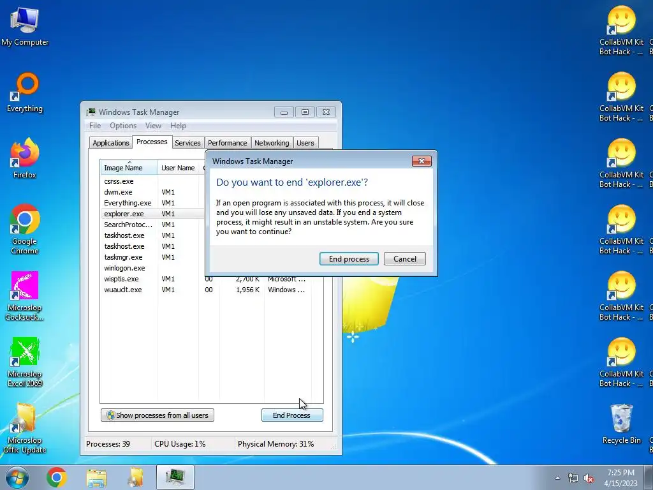
Task: Select the explorer.exe process row
Action: click(152, 214)
